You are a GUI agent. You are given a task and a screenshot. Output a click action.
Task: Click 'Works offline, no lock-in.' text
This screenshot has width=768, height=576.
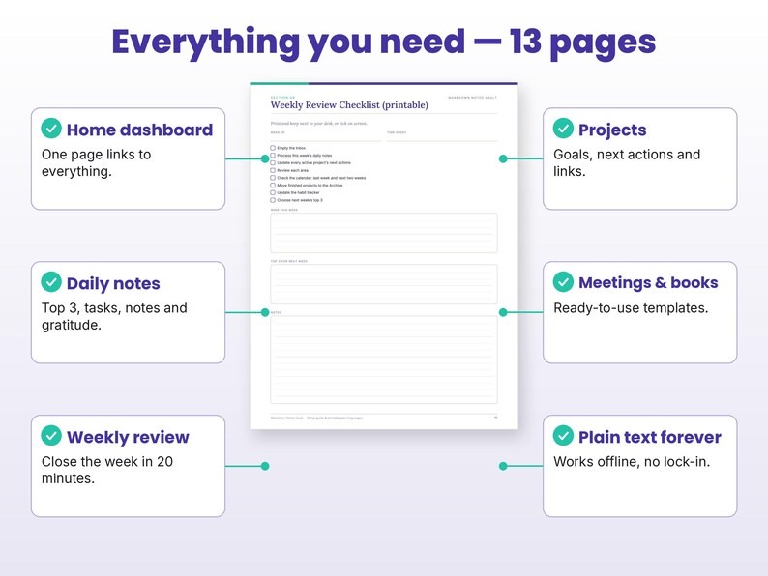tap(632, 462)
